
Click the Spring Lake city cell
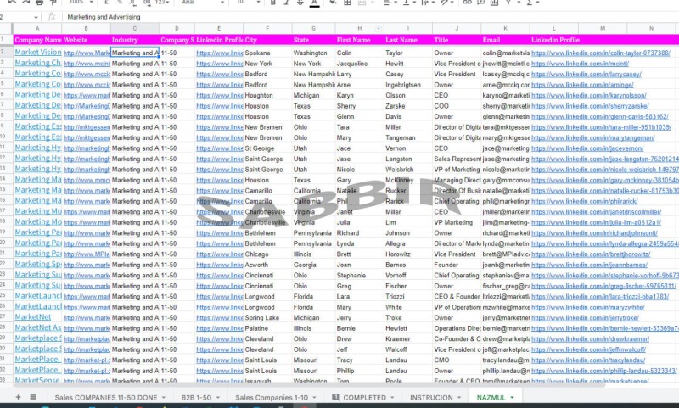tap(267, 317)
